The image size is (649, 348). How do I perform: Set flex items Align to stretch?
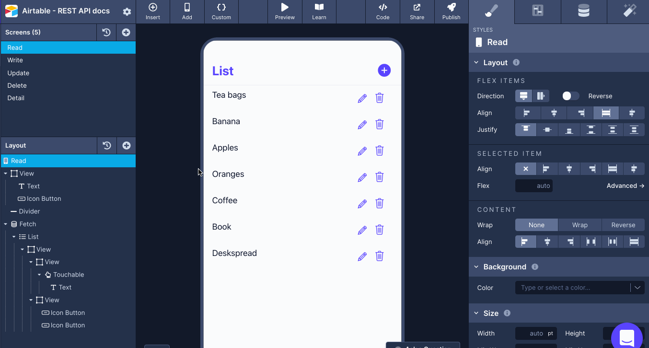pyautogui.click(x=606, y=113)
